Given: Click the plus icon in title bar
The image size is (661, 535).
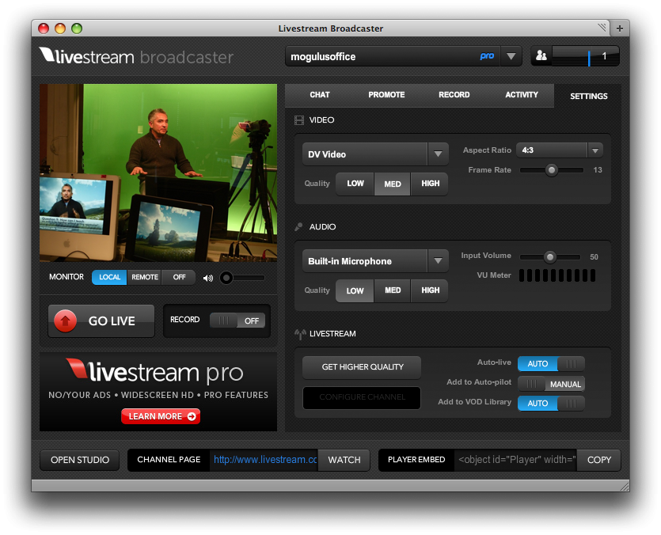Looking at the screenshot, I should tap(620, 28).
